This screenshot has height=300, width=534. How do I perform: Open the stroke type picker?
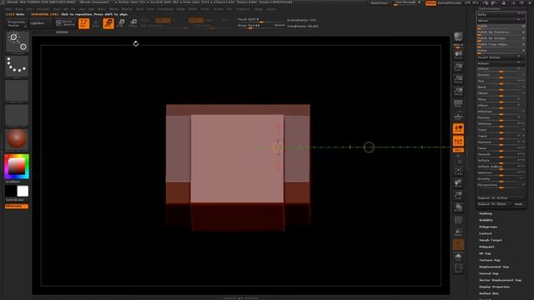[x=17, y=66]
